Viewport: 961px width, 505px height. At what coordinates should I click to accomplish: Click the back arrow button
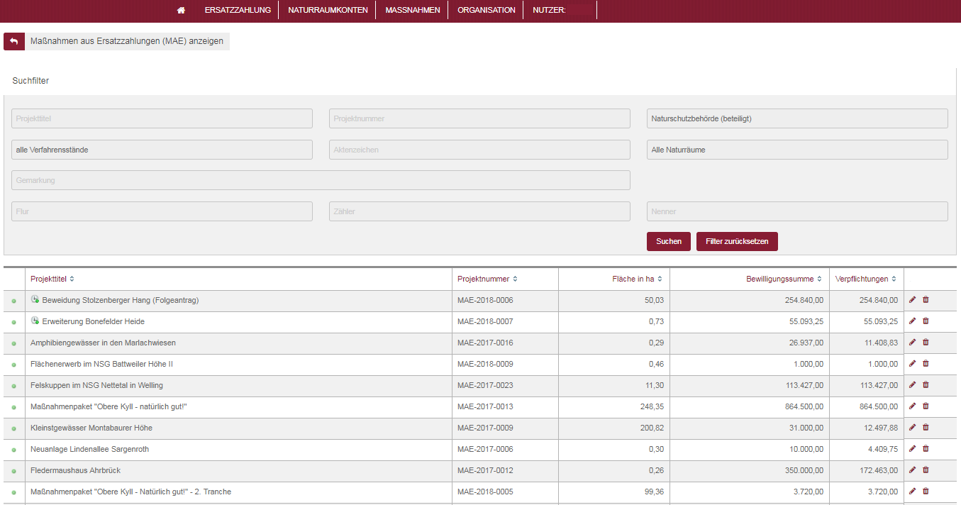click(x=14, y=41)
